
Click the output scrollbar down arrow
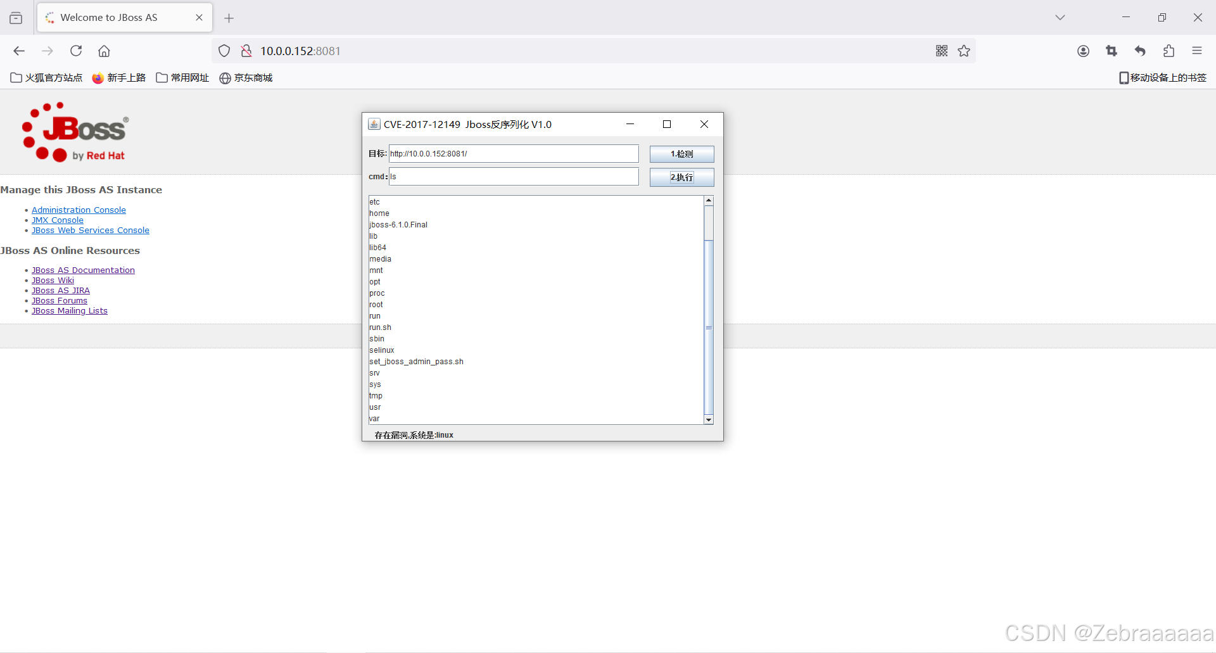[x=709, y=420]
